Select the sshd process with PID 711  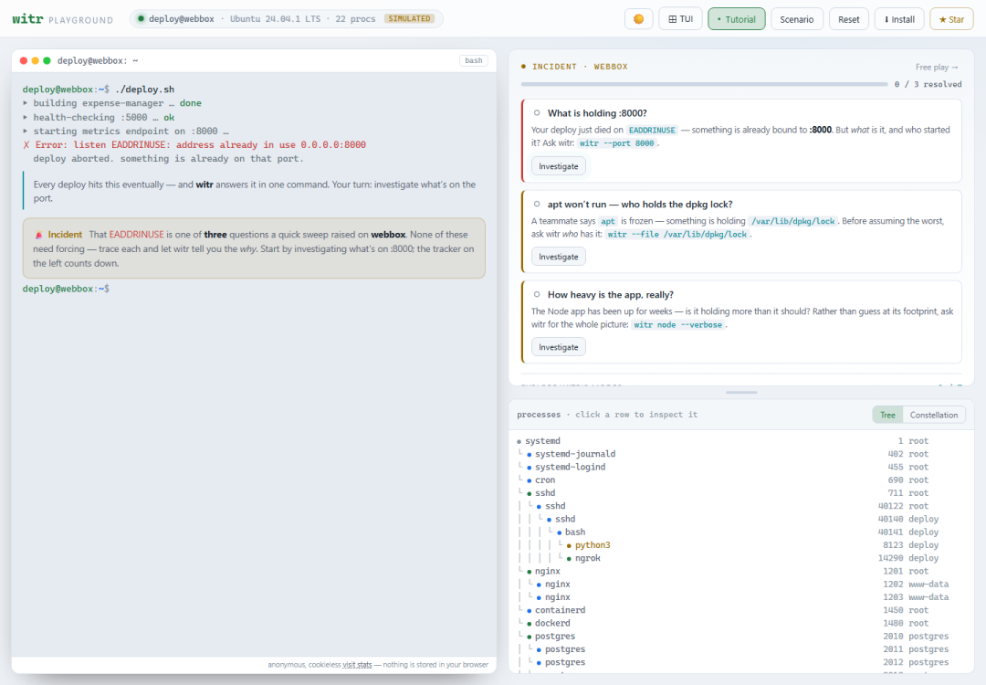(741, 493)
